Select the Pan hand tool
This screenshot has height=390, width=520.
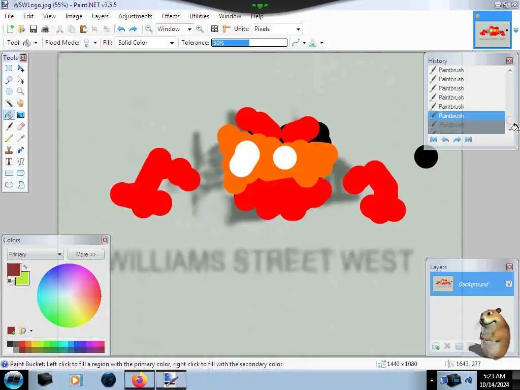pos(20,103)
